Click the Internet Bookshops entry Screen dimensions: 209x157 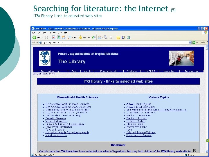136,127
